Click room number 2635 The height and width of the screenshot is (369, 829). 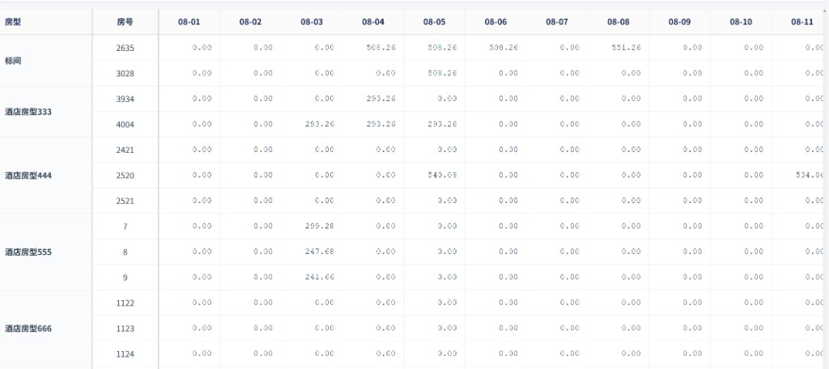[125, 48]
